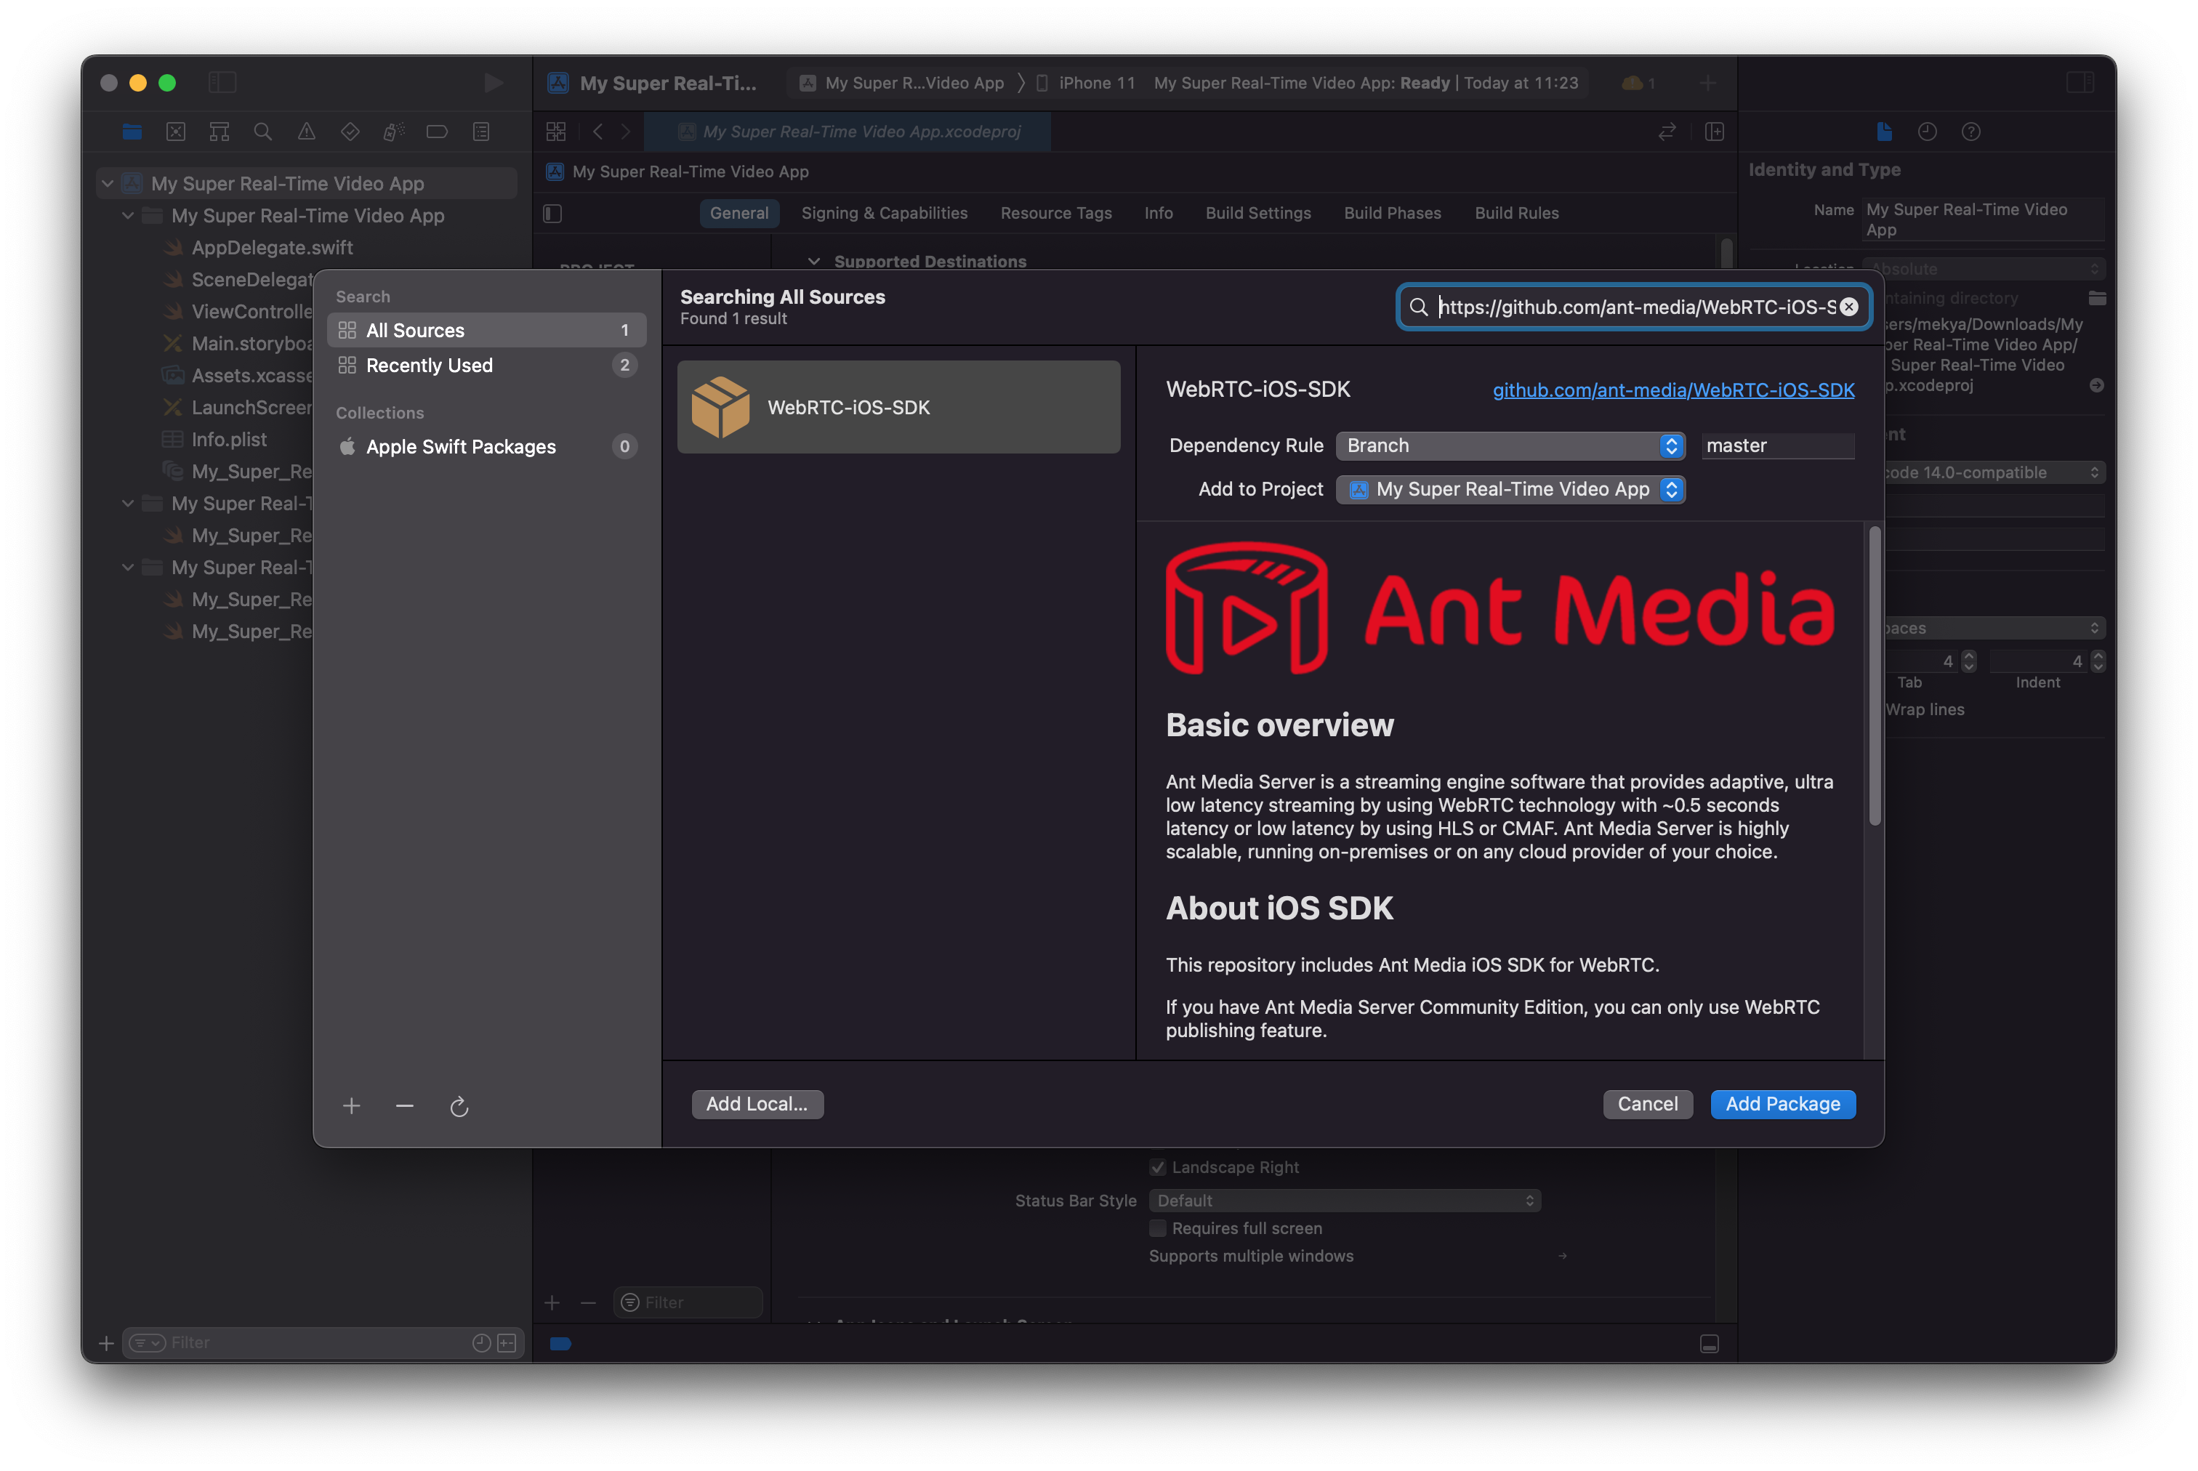Collapse the root My Super Real-Time Video App project
Screen dimensions: 2198x1471
coord(108,183)
